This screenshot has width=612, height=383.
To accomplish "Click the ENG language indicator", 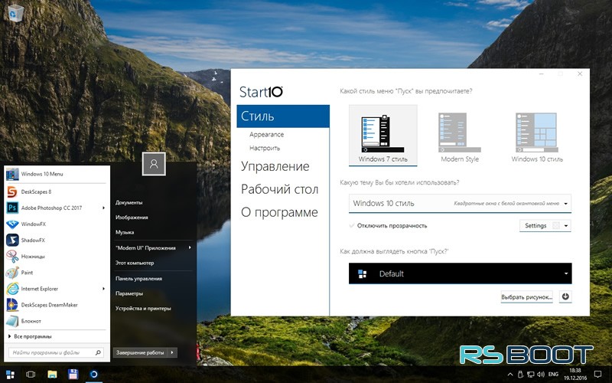I will coord(553,375).
